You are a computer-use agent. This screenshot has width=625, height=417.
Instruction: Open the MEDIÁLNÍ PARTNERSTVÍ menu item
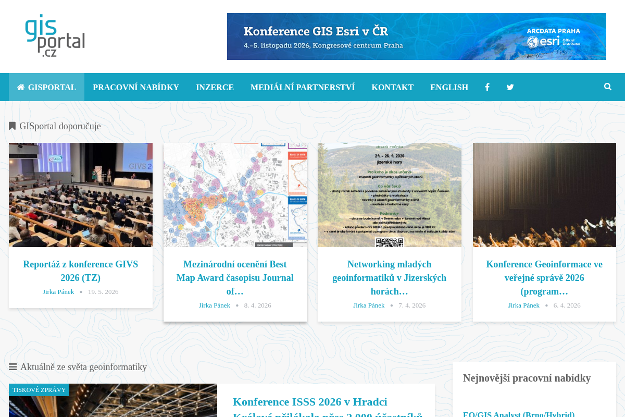coord(303,87)
